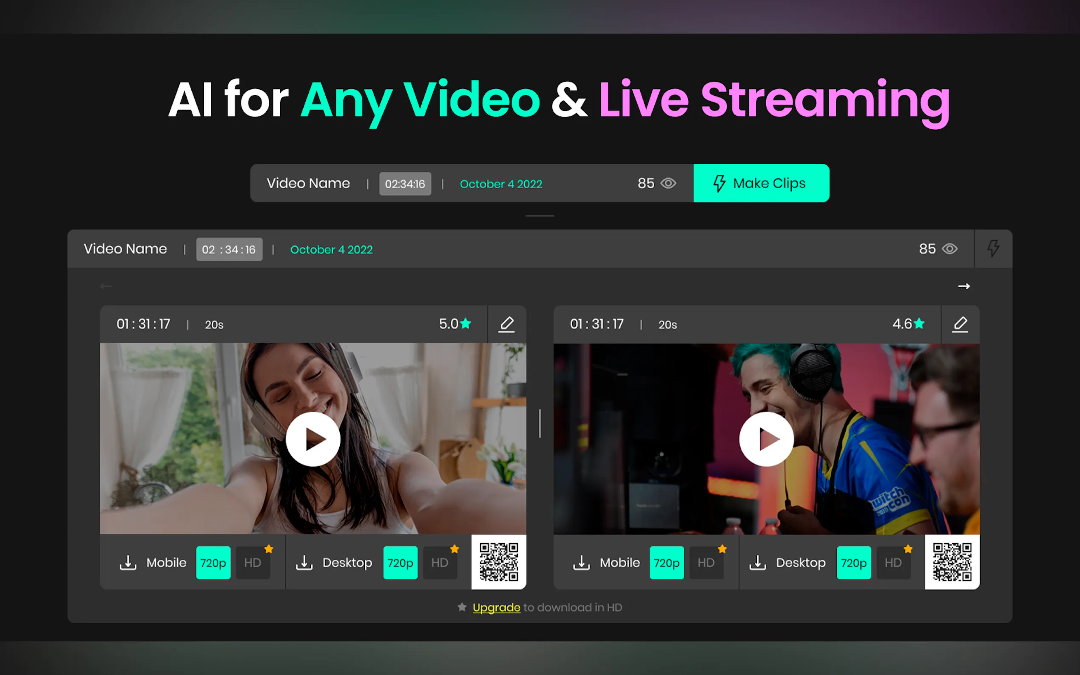The image size is (1080, 675).
Task: Select Desktop HD for first clip
Action: (440, 562)
